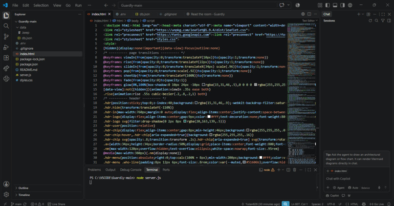This screenshot has width=394, height=206.
Task: Open the new terminal profile dropdown arrow
Action: tap(283, 170)
